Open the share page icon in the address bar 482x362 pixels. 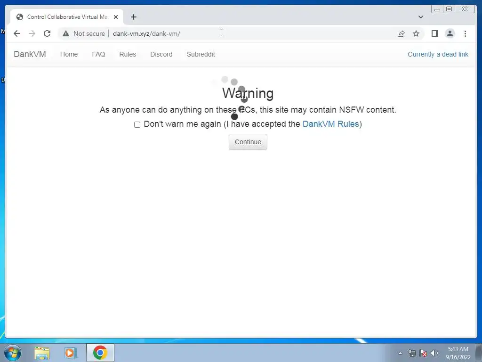click(x=401, y=33)
